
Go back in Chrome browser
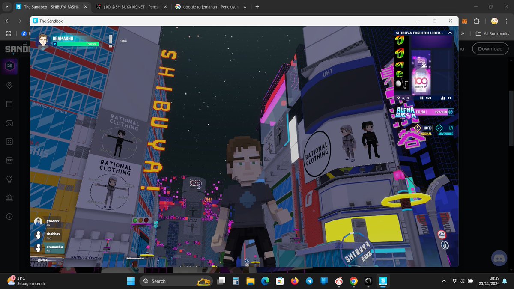point(8,21)
